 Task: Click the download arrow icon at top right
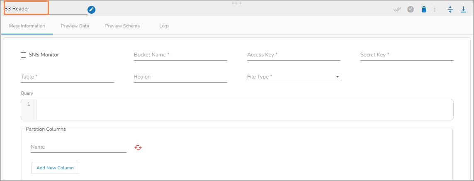[x=464, y=10]
